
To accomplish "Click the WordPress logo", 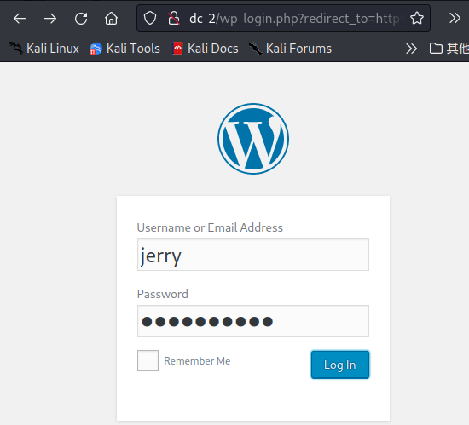I will (253, 139).
